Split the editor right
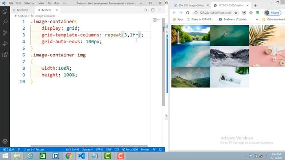This screenshot has height=160, width=285. click(x=153, y=10)
